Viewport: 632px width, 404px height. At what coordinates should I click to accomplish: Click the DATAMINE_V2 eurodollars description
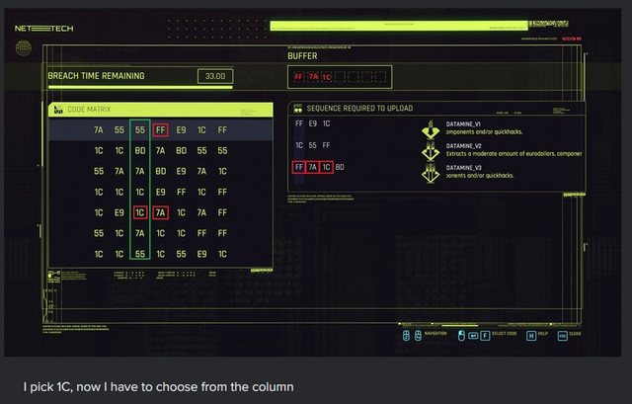513,154
